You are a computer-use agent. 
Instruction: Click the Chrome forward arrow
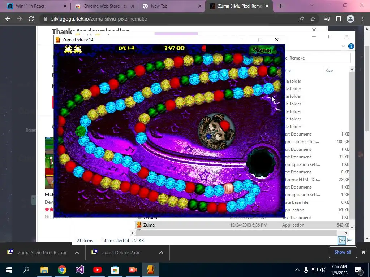tap(20, 19)
